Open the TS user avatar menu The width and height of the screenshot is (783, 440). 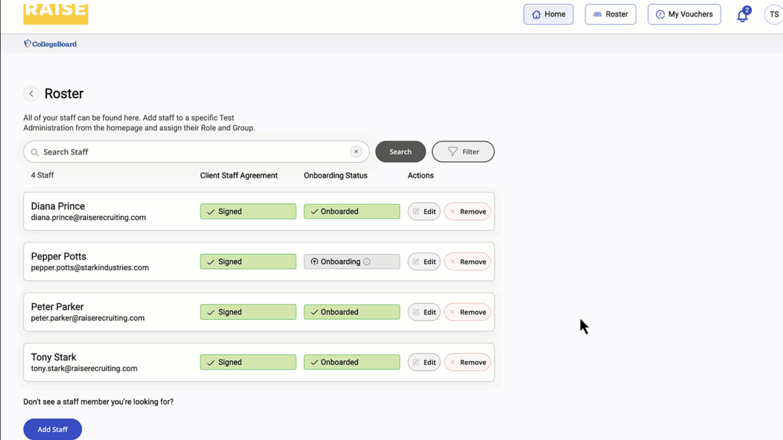pyautogui.click(x=774, y=15)
